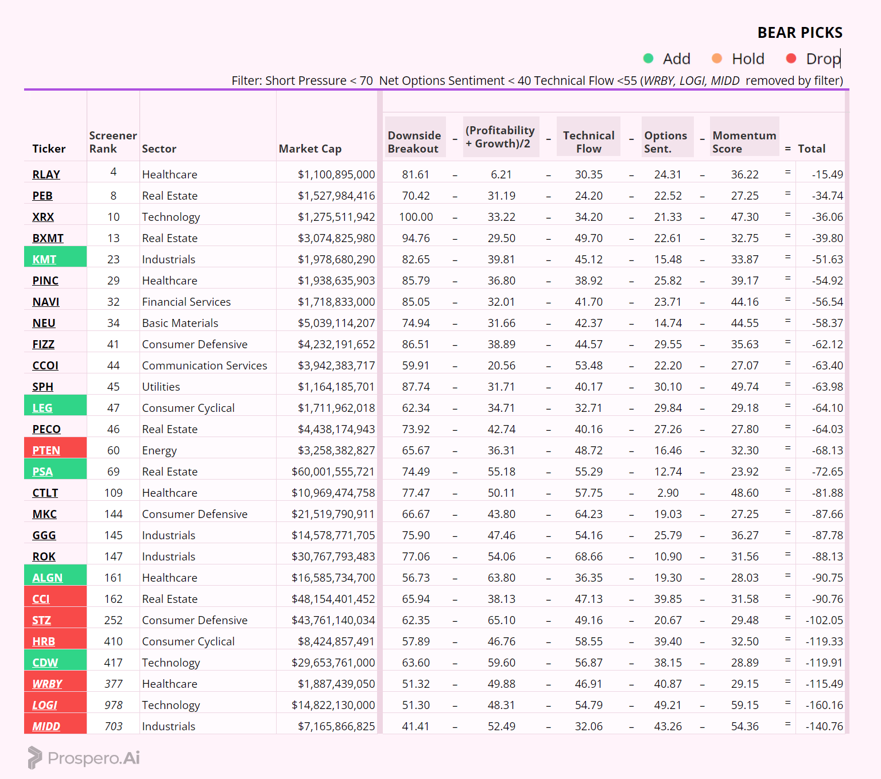
Task: Click the Screener Rank column header
Action: [112, 142]
